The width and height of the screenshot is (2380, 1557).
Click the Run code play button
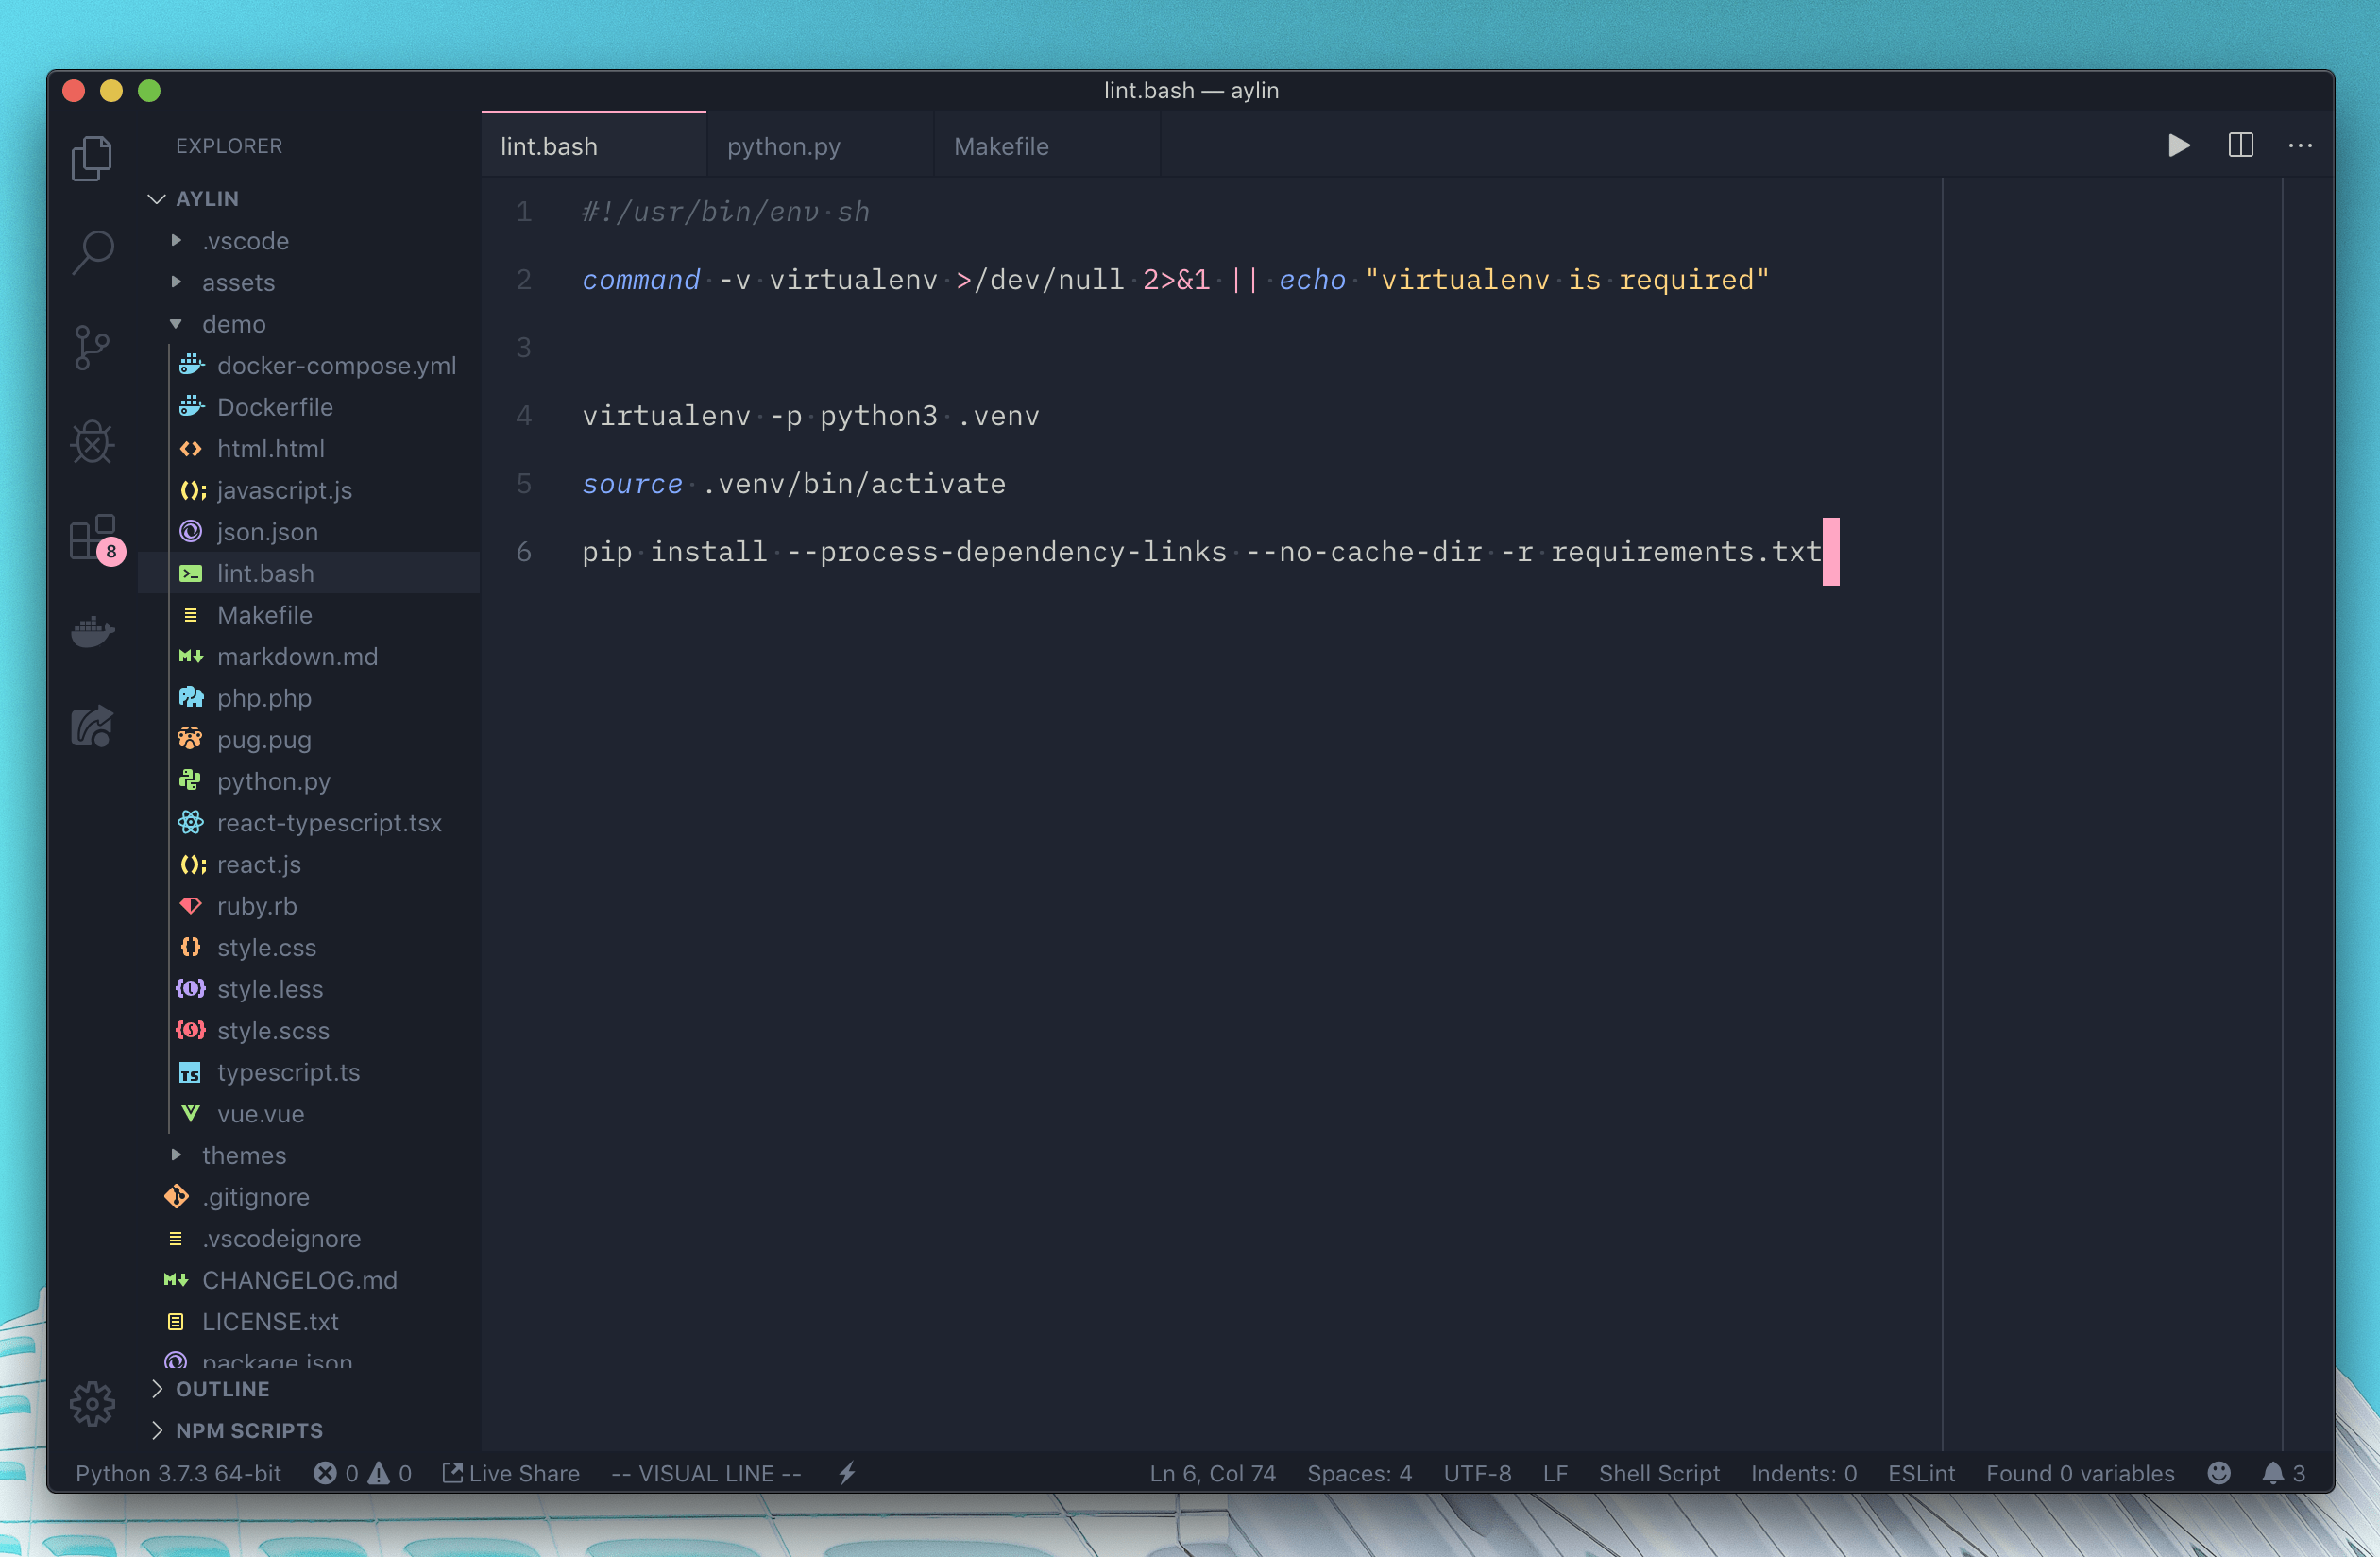(2178, 146)
